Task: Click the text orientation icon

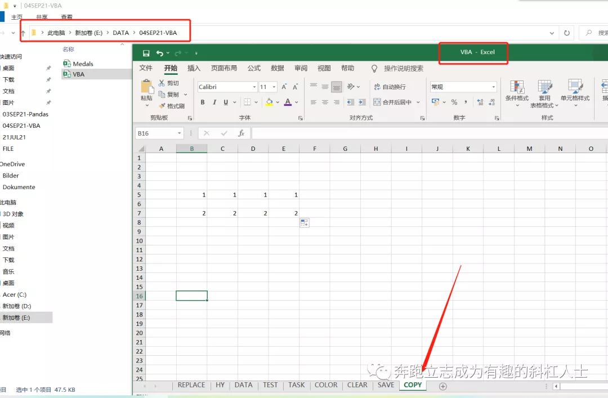Action: 351,87
